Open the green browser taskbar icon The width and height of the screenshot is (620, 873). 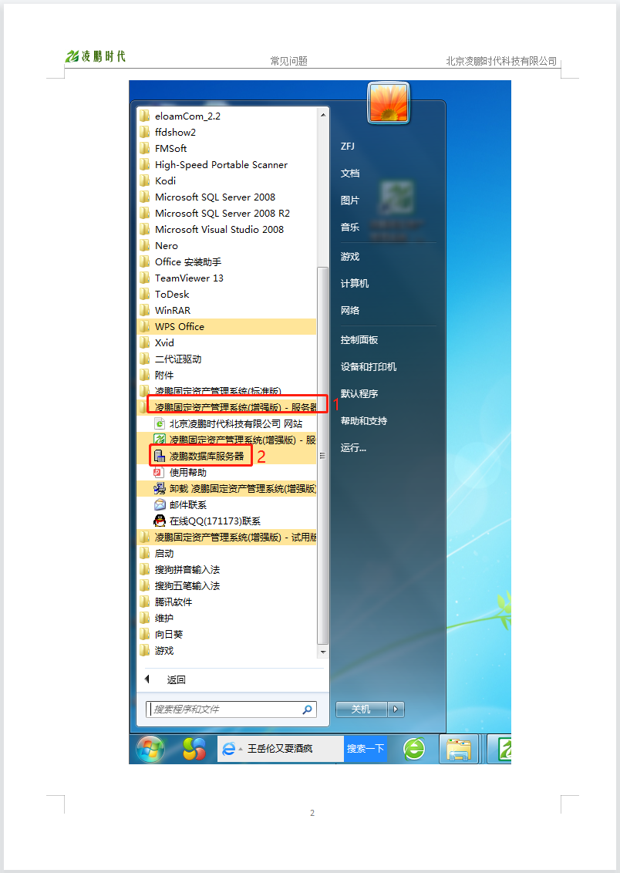[x=414, y=749]
